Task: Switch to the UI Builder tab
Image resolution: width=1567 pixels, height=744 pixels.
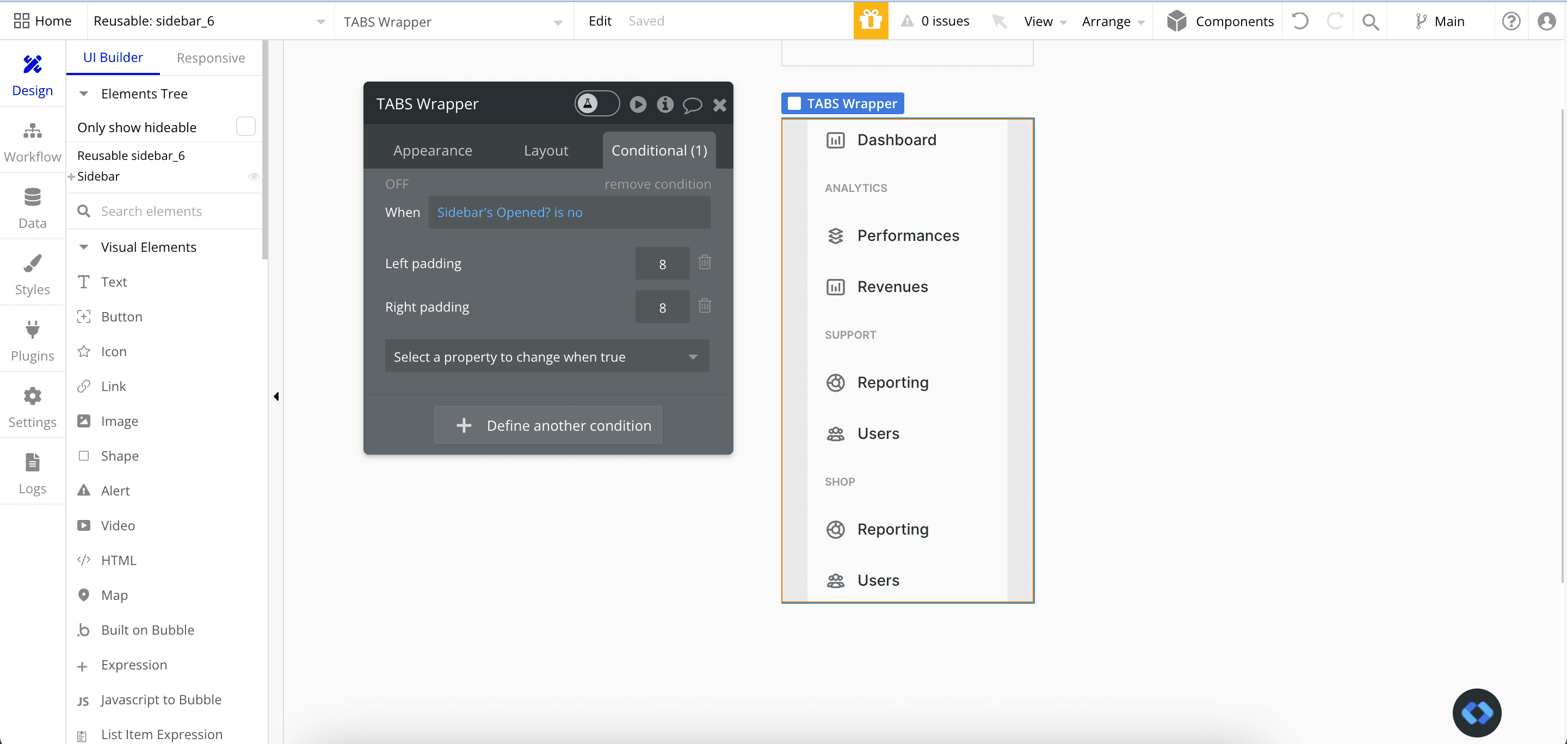Action: [113, 57]
